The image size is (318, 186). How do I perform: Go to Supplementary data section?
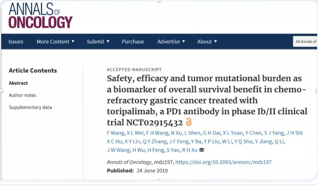pos(30,107)
